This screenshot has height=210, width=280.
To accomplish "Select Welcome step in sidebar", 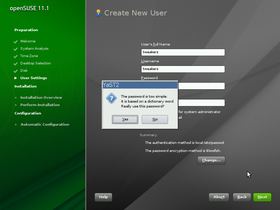I will click(x=28, y=41).
